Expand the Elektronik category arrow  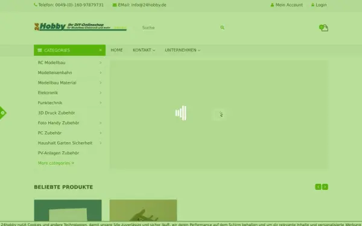tap(100, 93)
